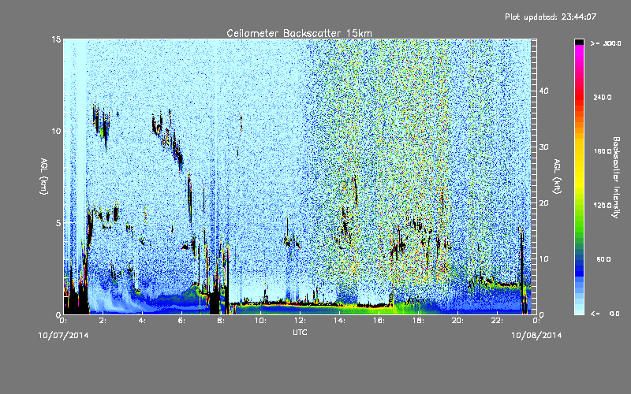631x394 pixels.
Task: Click the 10 km left axis tick label
Action: tap(56, 131)
